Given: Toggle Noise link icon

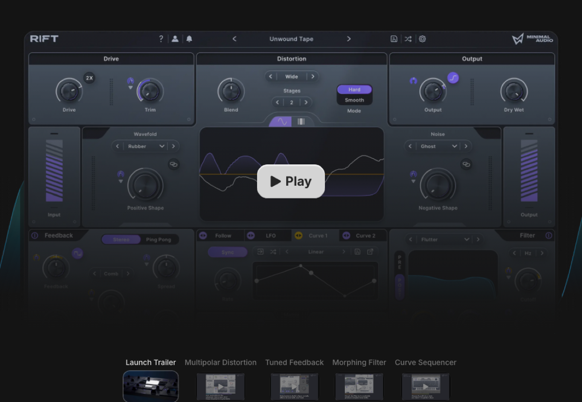Looking at the screenshot, I should coord(466,164).
